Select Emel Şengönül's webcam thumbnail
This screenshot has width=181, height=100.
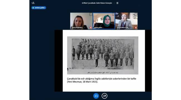81,21
